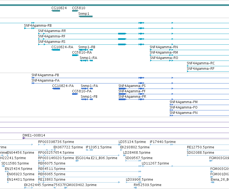Click the SD11580.5prime EST label

click(15, 164)
